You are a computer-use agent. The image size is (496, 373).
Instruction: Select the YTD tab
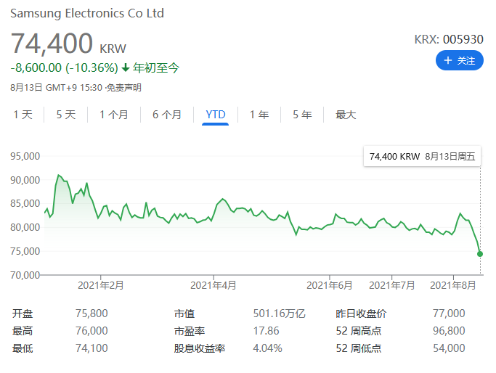216,115
